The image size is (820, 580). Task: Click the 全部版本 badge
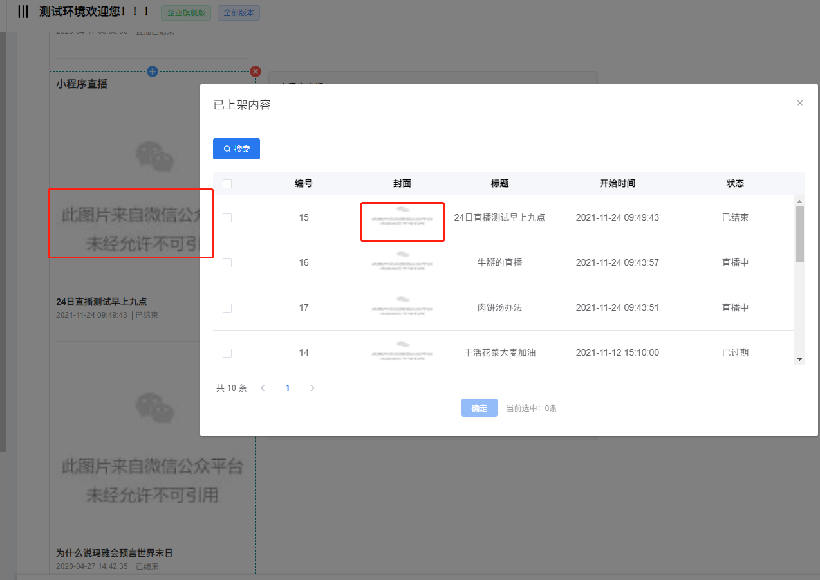pyautogui.click(x=239, y=13)
